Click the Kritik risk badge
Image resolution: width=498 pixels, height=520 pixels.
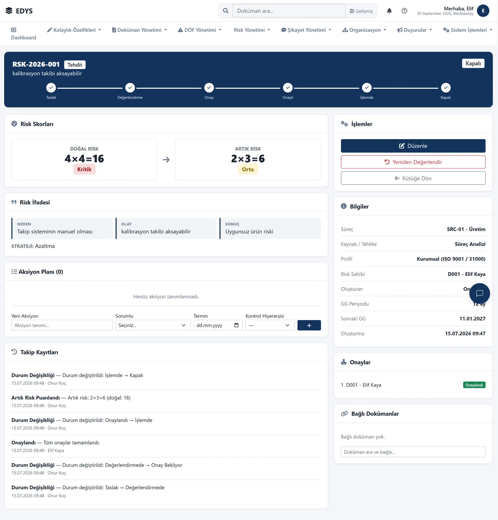(84, 169)
